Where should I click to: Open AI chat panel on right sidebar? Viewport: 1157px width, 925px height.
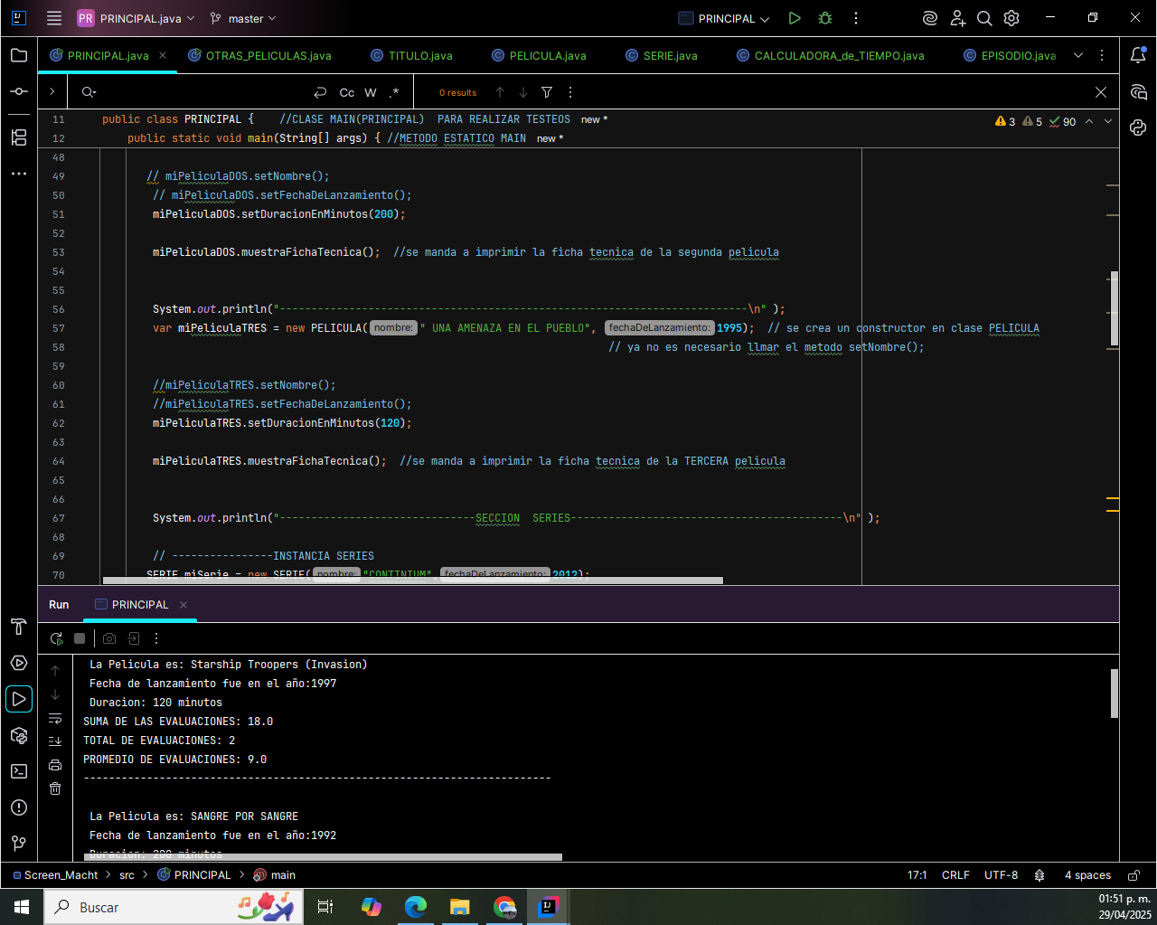pos(1139,91)
